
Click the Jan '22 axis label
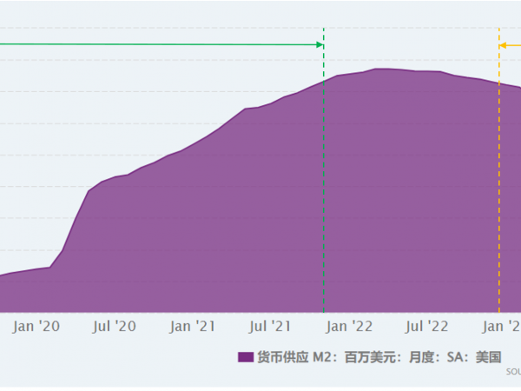(349, 327)
